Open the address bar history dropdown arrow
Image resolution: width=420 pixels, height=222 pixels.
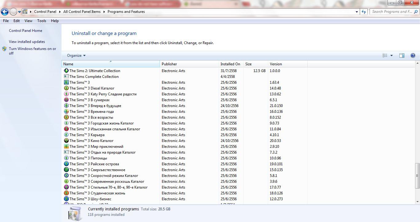pos(357,12)
